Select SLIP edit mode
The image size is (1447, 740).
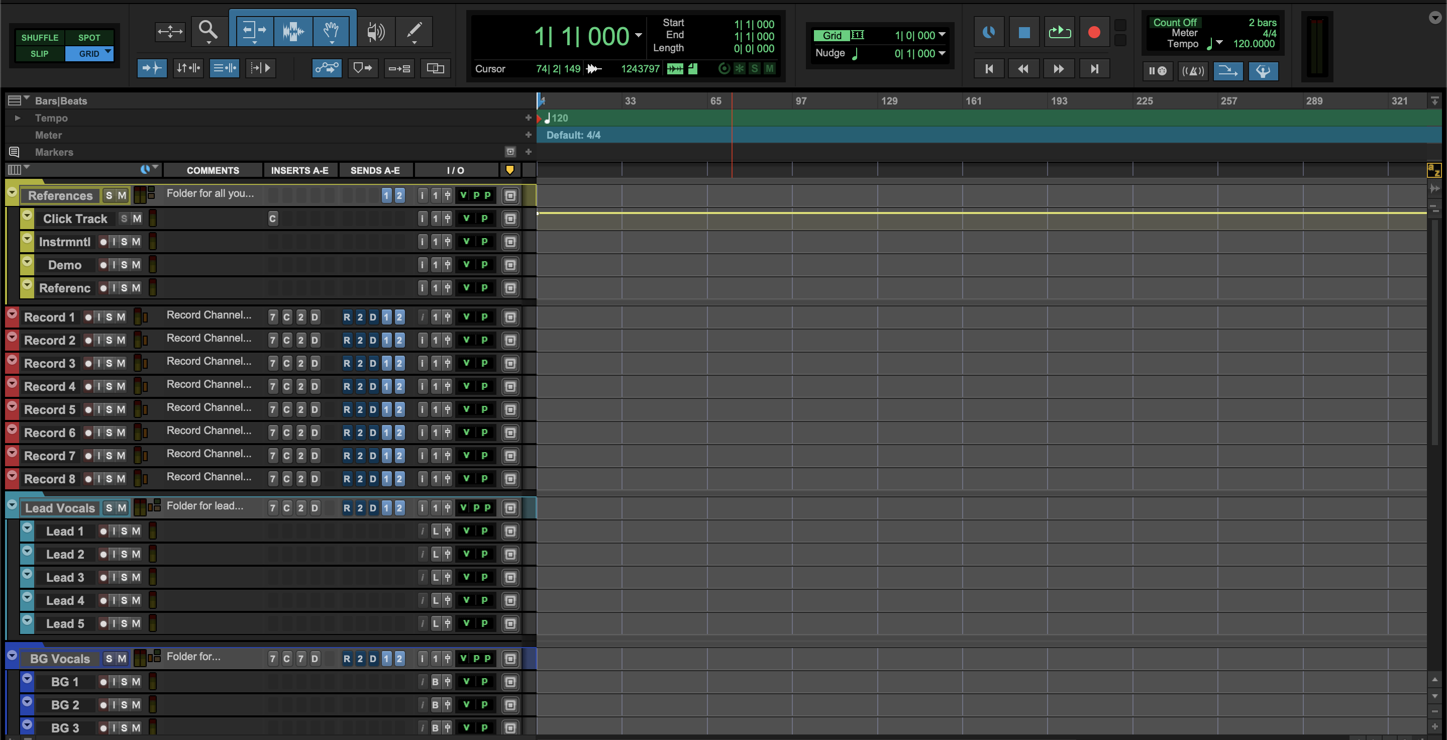point(39,54)
